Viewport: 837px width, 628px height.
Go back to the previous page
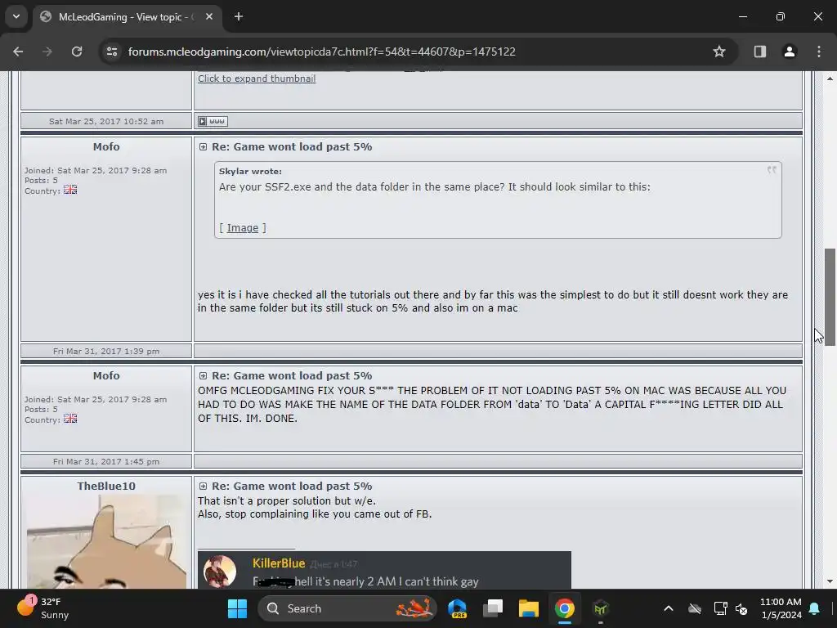tap(18, 52)
